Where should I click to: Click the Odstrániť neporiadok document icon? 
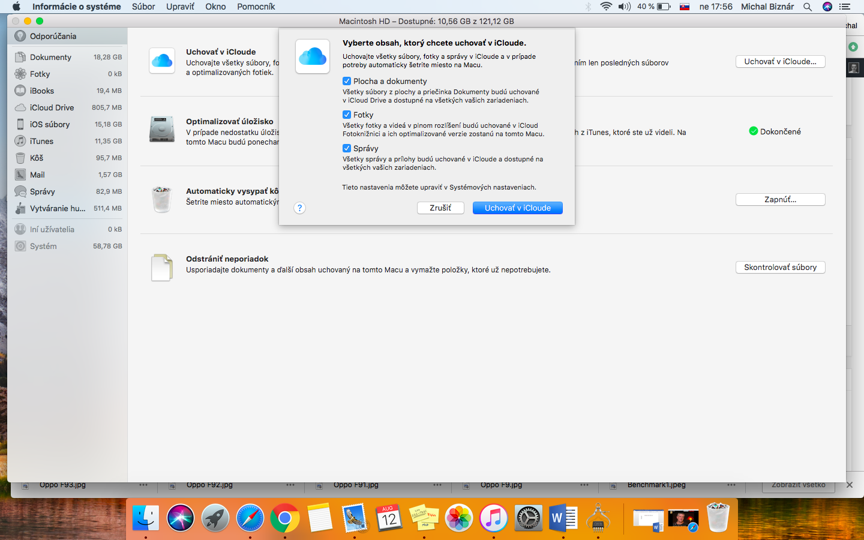click(x=162, y=267)
